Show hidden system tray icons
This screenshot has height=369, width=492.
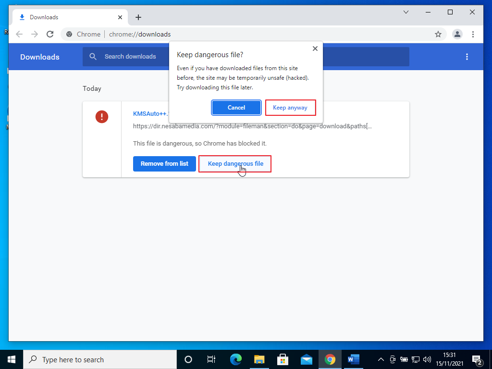coord(381,359)
